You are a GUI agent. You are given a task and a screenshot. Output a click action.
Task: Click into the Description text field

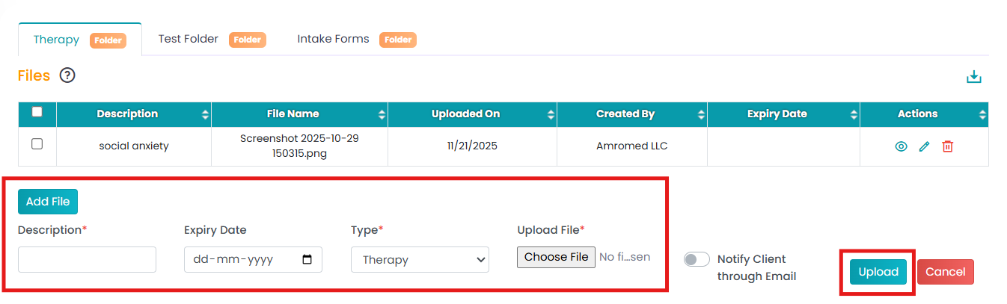coord(87,260)
